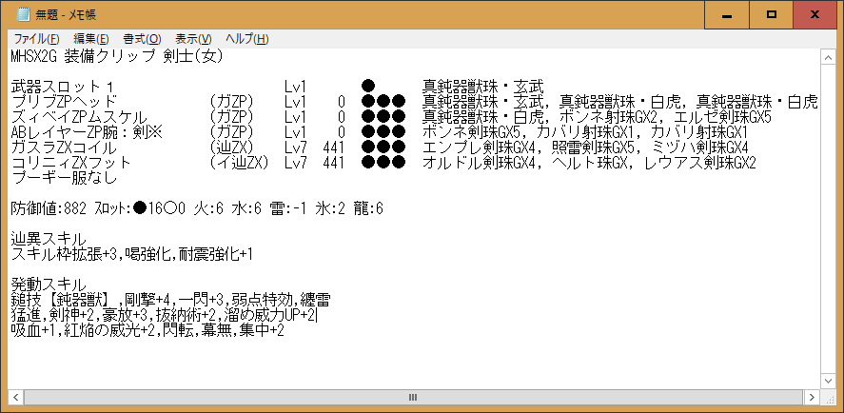Click the Notepad icon in title bar
Viewport: 844px width, 413px height.
tap(23, 14)
